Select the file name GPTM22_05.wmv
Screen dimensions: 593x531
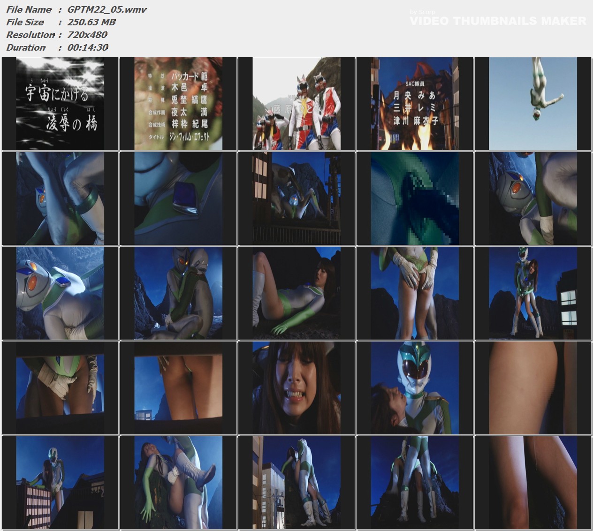(107, 9)
